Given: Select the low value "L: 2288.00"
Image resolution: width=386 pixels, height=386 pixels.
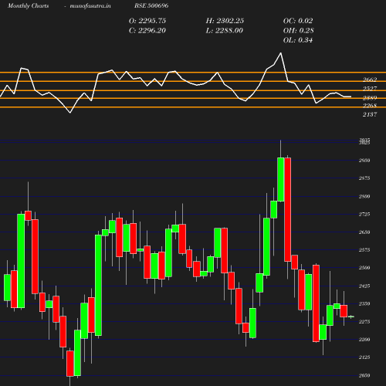Looking at the screenshot, I should (x=224, y=31).
